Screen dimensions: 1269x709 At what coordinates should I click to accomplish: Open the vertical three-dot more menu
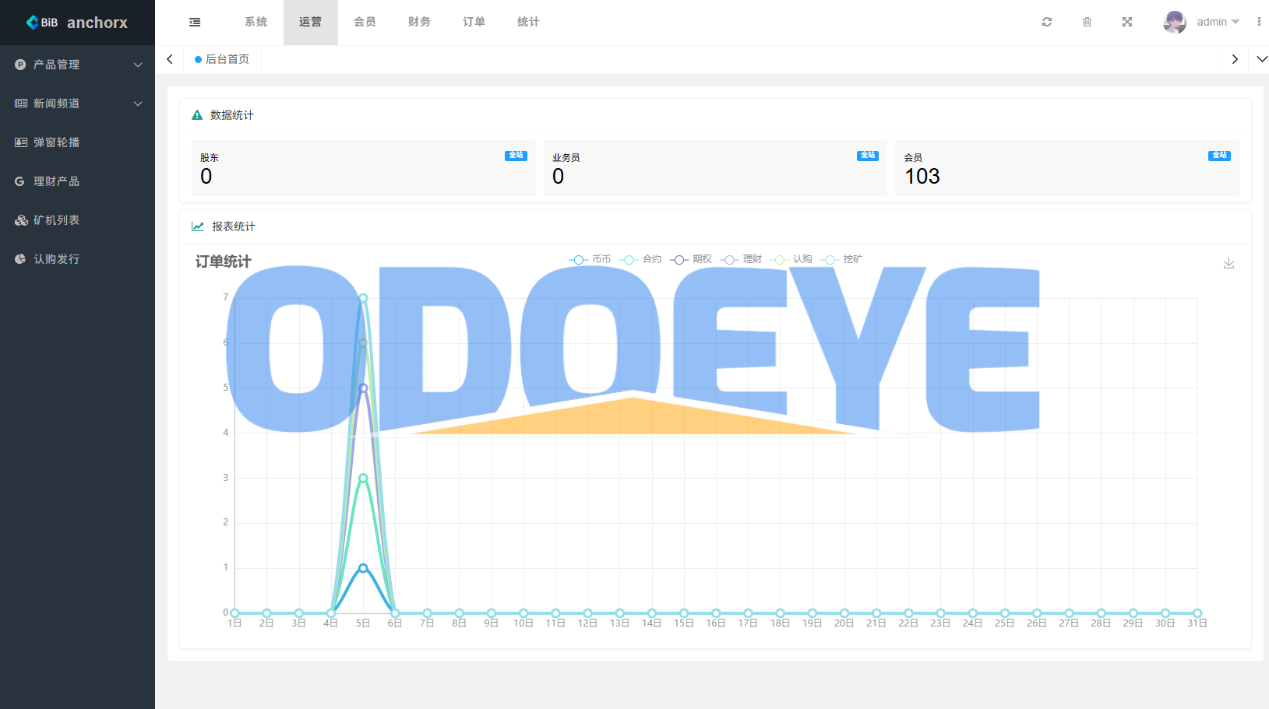1259,23
